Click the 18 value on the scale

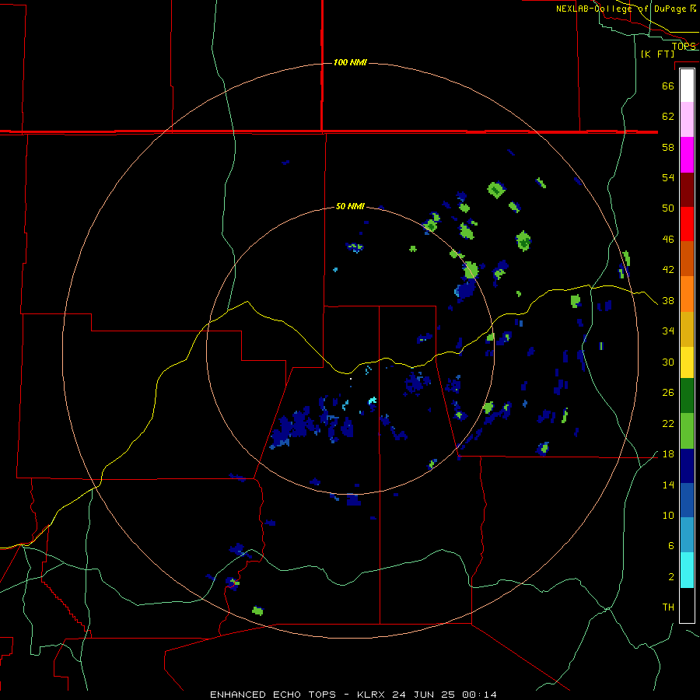(x=668, y=454)
